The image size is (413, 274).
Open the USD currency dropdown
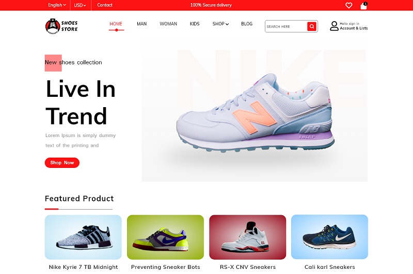[x=80, y=5]
